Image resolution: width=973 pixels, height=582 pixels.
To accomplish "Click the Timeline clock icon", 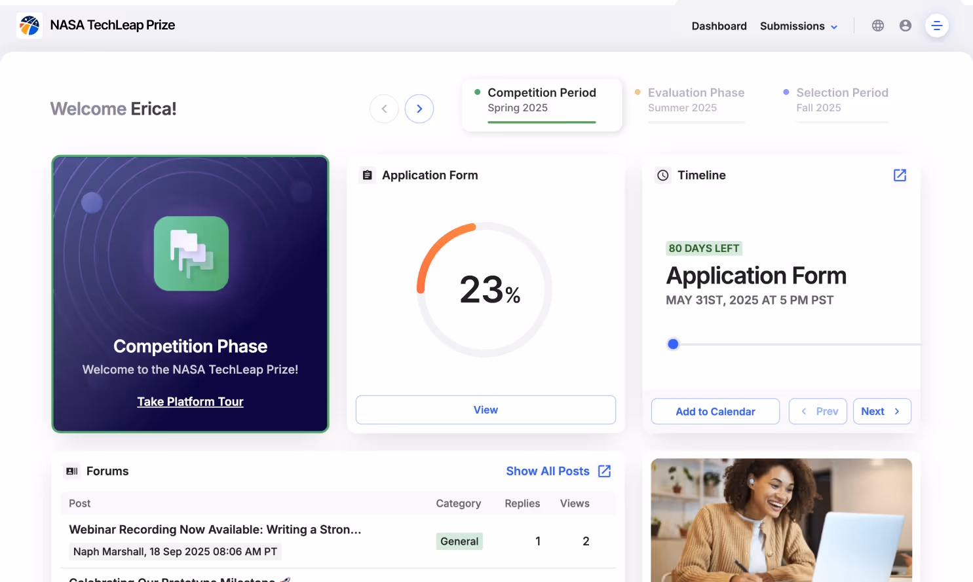I will 663,175.
